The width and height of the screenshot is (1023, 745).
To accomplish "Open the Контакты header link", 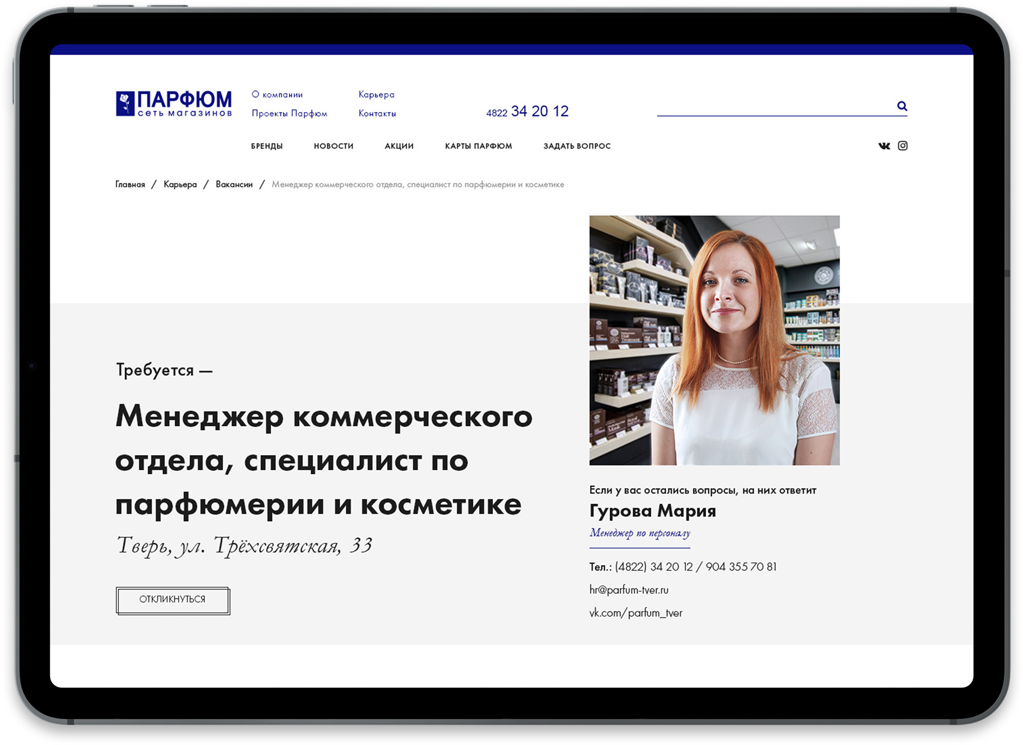I will pyautogui.click(x=377, y=113).
